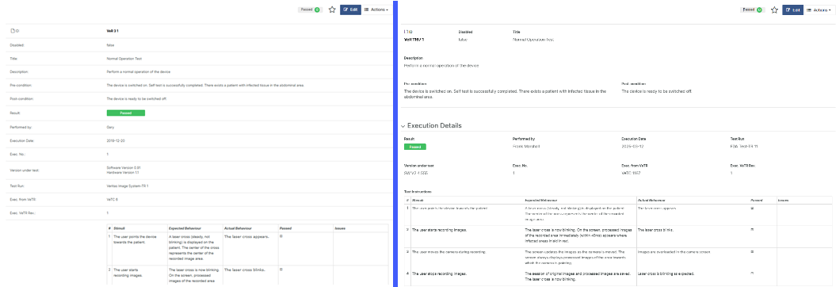Collapse the Execution Details section

(403, 126)
